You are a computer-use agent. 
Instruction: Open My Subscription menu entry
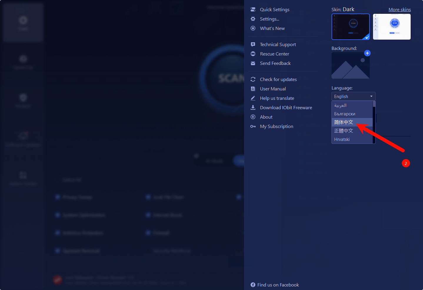pos(276,127)
